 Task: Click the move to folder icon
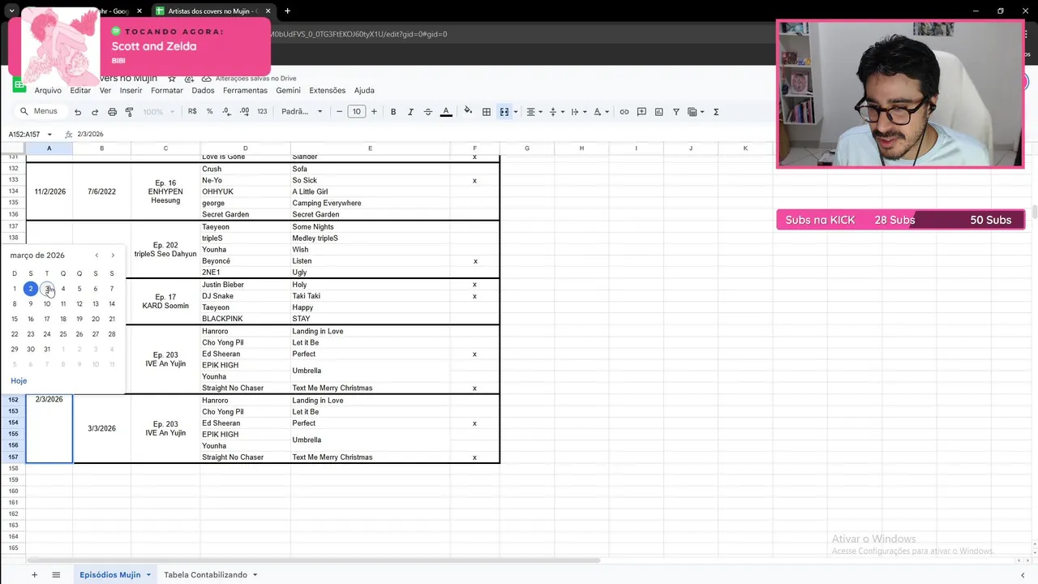[189, 78]
